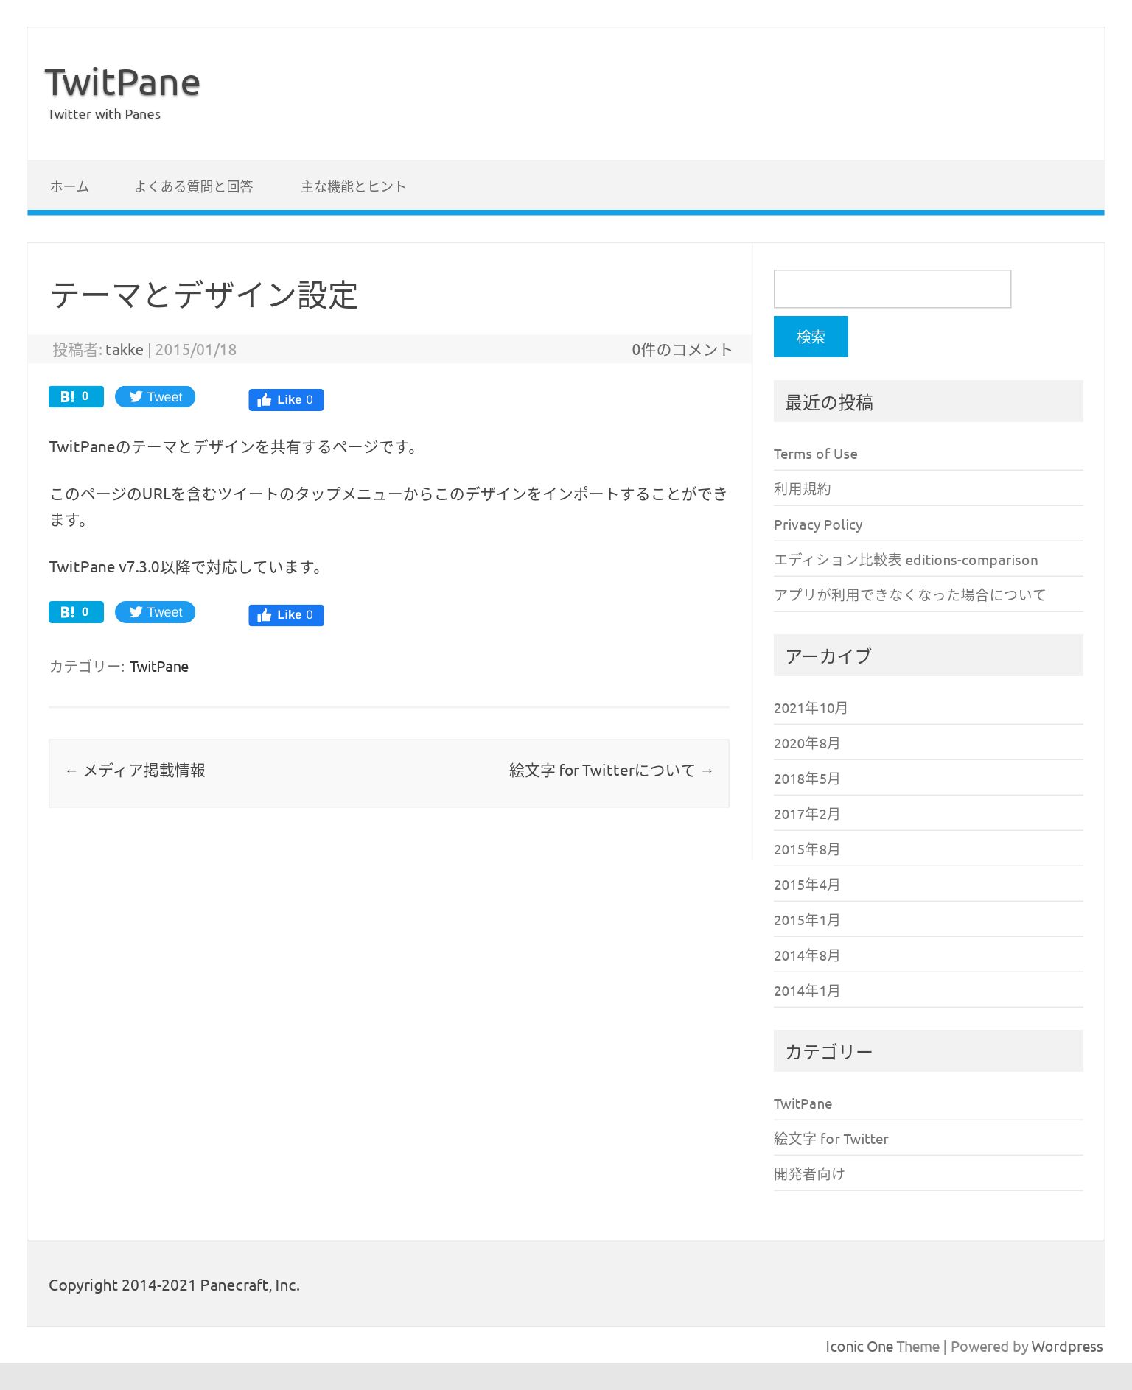
Task: Open the Privacy Policy recent post
Action: tap(818, 524)
